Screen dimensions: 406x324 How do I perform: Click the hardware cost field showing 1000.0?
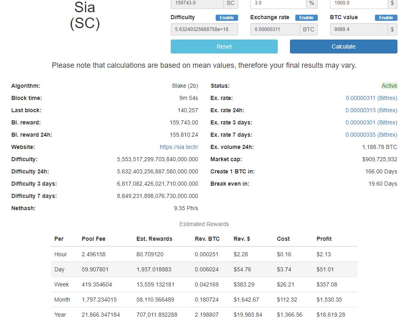pos(359,4)
